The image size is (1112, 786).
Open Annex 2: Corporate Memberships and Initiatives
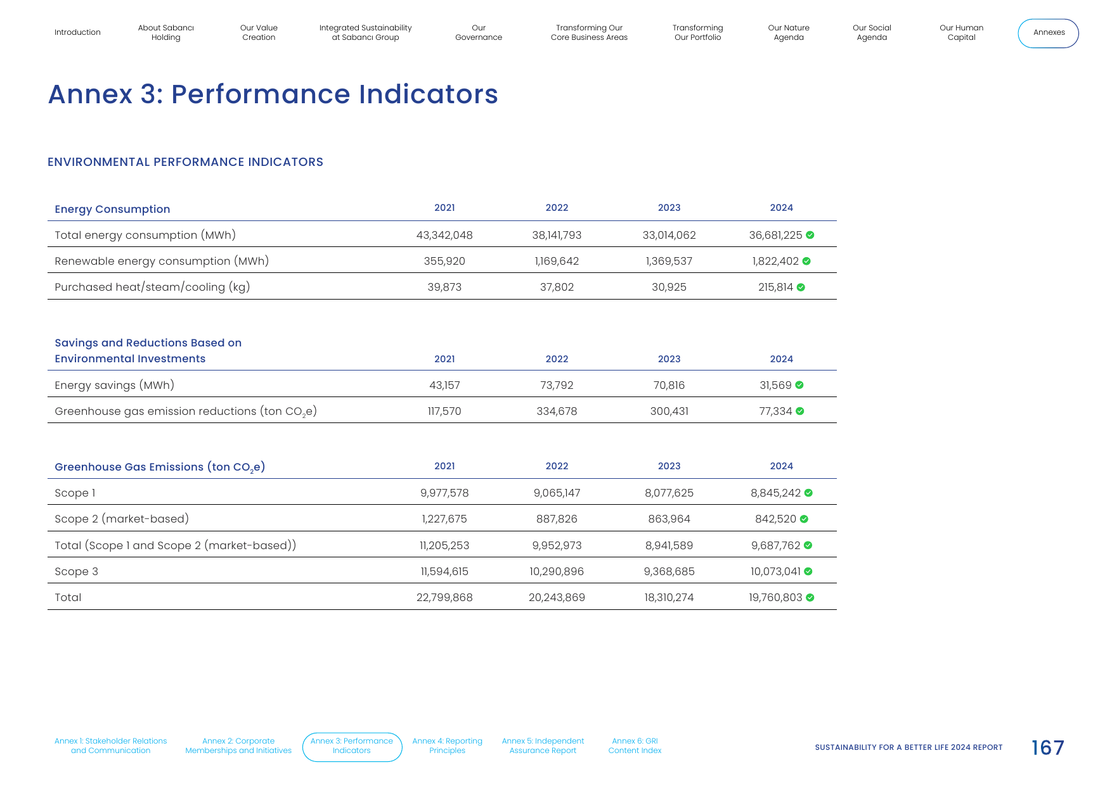(238, 745)
